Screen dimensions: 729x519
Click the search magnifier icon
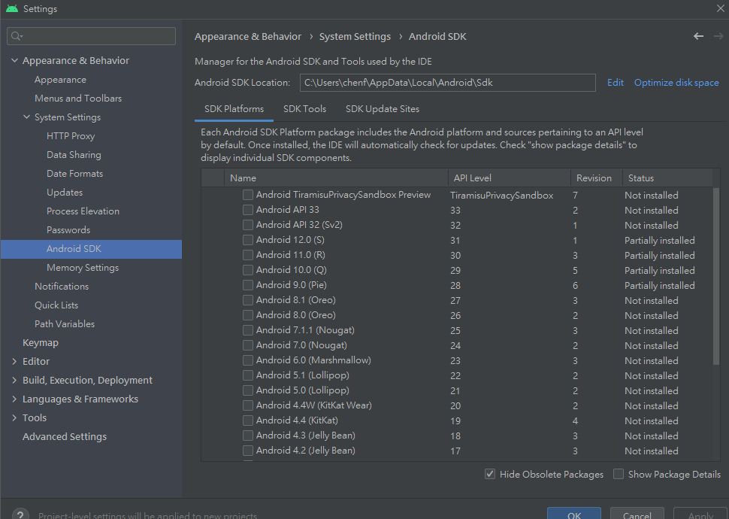17,36
